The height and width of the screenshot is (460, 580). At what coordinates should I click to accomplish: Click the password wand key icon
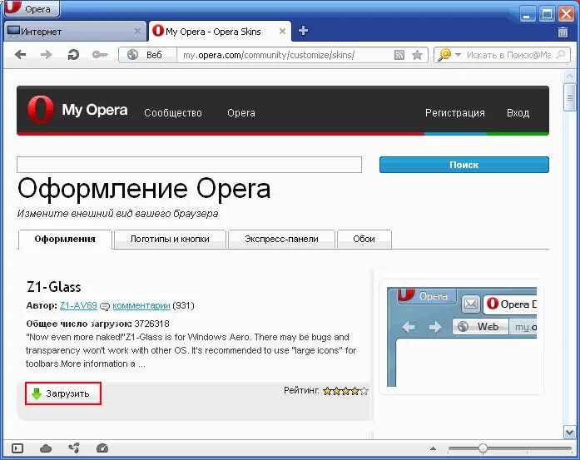[100, 55]
